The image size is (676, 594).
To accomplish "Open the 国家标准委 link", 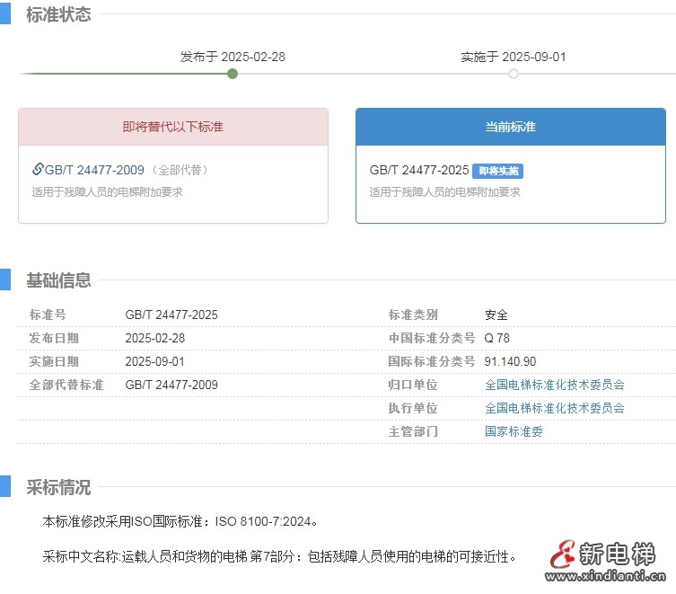I will pyautogui.click(x=514, y=431).
